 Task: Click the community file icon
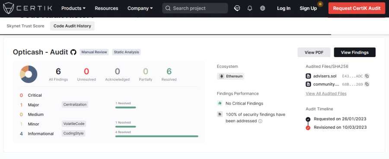coord(308,84)
